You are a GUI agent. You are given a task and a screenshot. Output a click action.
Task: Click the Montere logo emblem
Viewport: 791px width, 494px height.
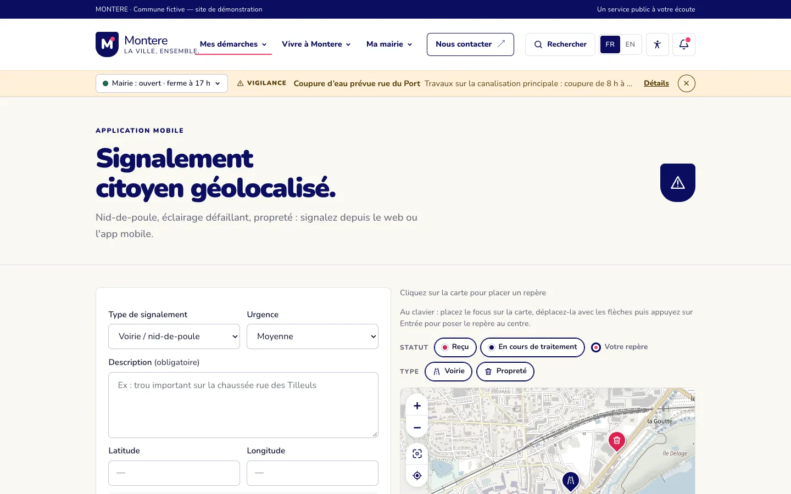click(x=107, y=44)
